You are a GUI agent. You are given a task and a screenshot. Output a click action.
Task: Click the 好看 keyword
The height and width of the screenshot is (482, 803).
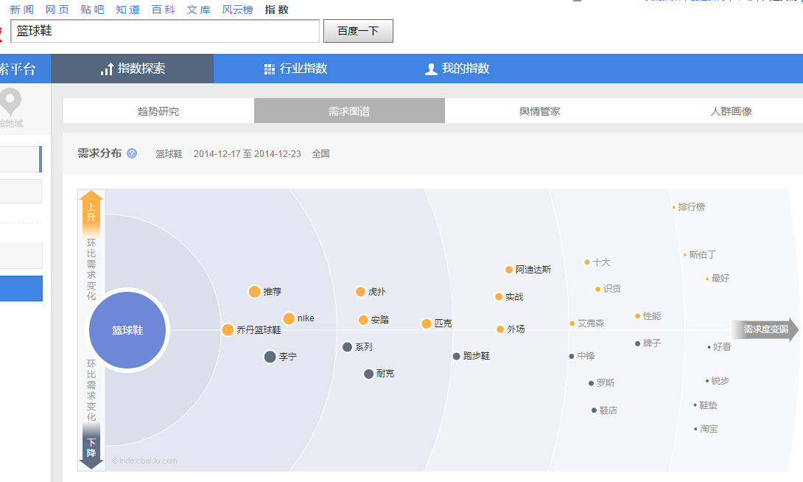[x=722, y=347]
